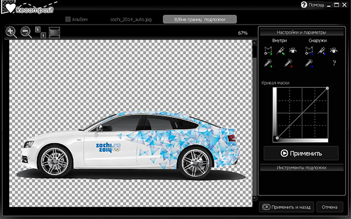Click the mask curve top-right control point
Image resolution: width=351 pixels, height=219 pixels.
pyautogui.click(x=327, y=88)
